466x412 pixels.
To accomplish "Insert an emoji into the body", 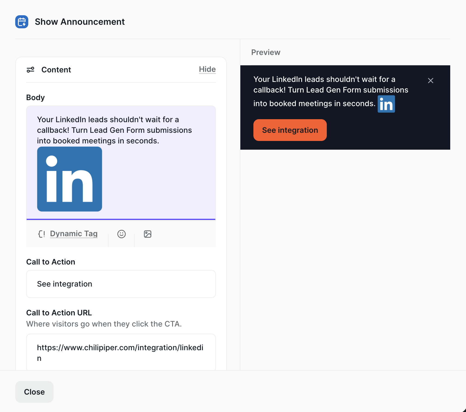I will coord(122,234).
